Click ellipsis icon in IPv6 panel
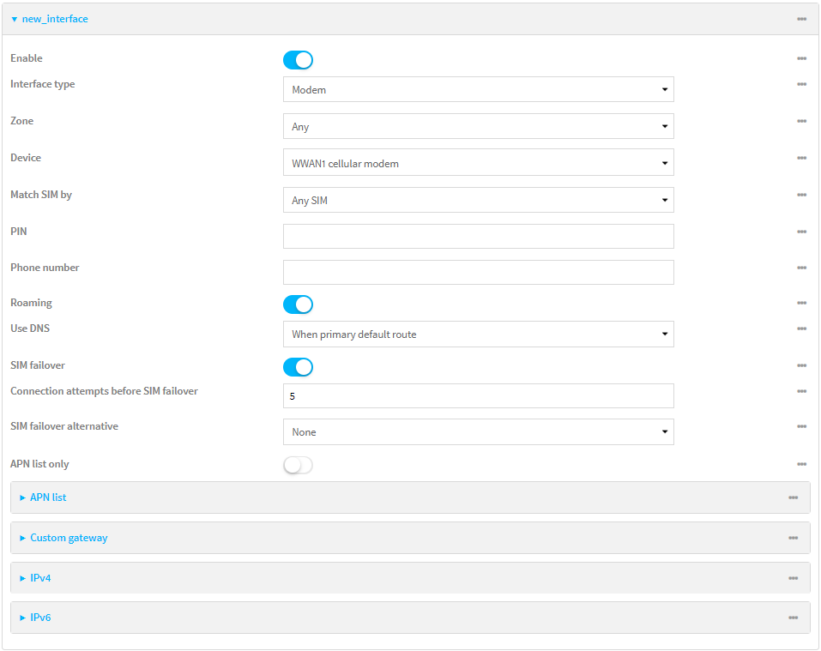 pos(793,618)
